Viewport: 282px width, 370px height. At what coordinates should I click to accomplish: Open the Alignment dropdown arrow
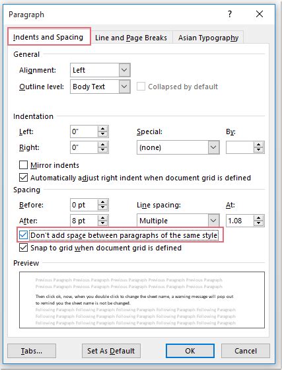pos(124,70)
